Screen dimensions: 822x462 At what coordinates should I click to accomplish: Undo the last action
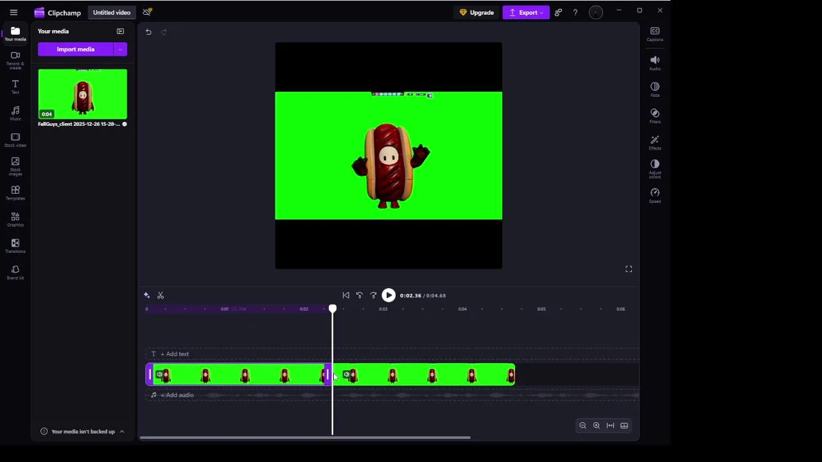point(148,32)
